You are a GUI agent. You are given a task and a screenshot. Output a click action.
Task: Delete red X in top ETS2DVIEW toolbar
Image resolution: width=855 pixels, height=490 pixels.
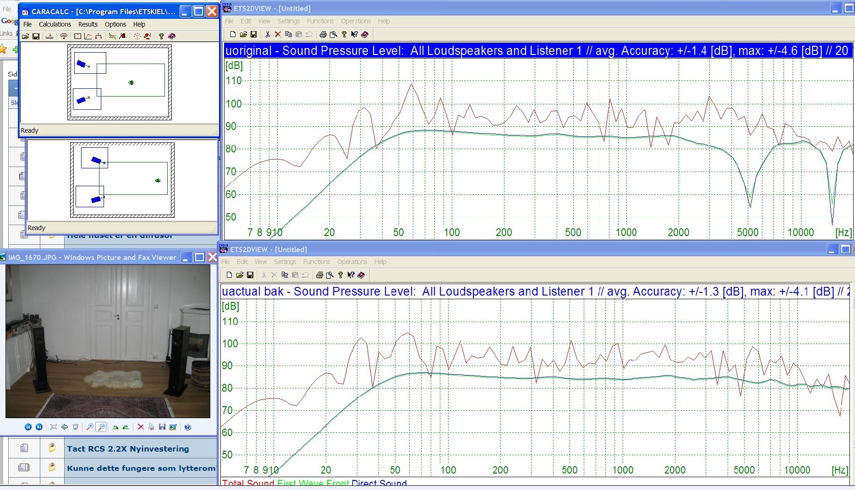[278, 34]
